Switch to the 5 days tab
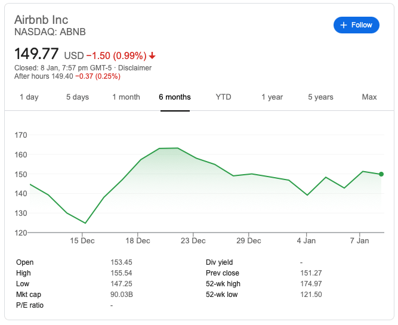Image resolution: width=398 pixels, height=325 pixels. 78,97
